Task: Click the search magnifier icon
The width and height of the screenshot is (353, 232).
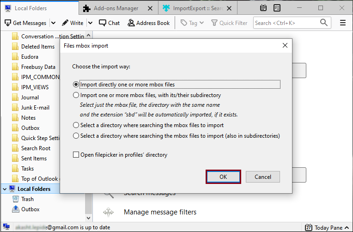Action: pos(324,23)
